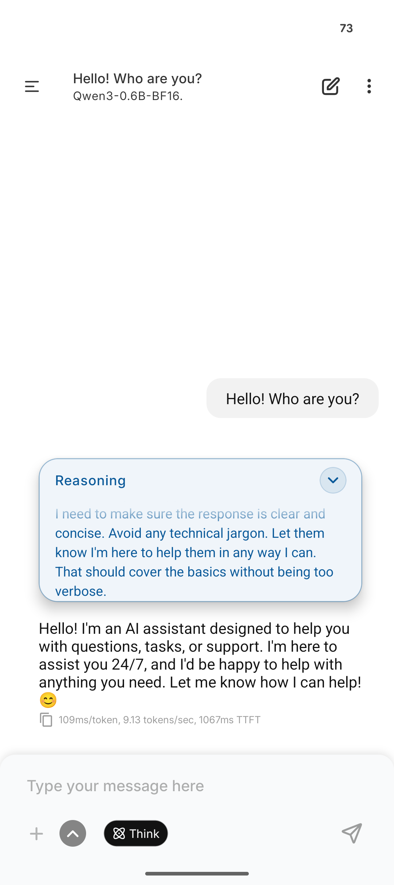Tap the bottom home gesture bar
The image size is (394, 885).
[x=197, y=873]
